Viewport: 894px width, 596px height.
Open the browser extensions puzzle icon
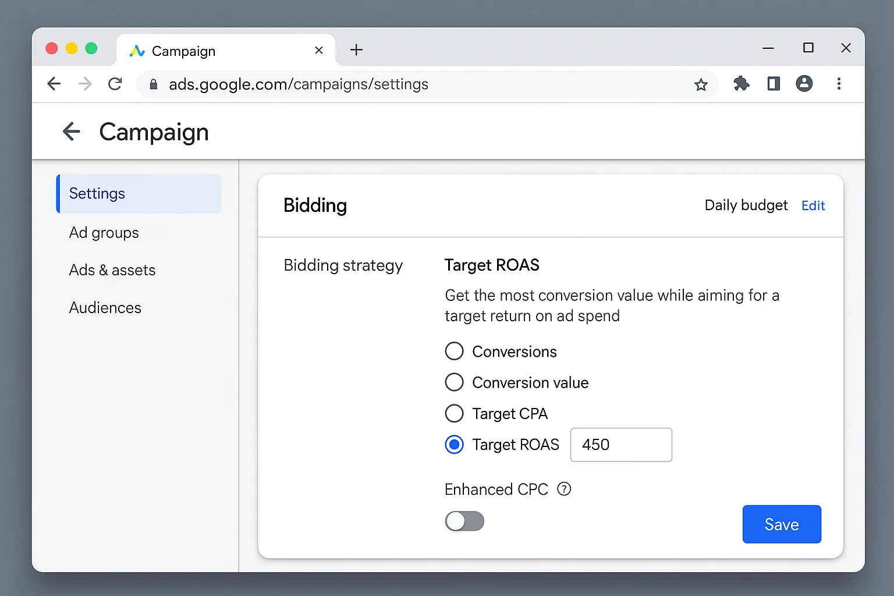click(x=741, y=84)
